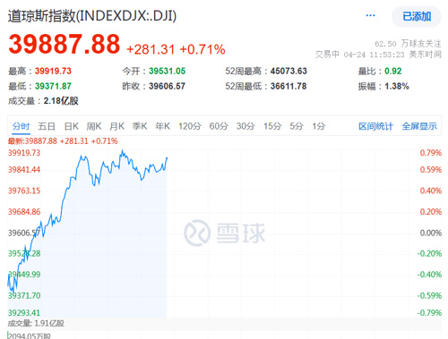448x339 pixels.
Task: Click the latest point on price line
Action: [167, 158]
